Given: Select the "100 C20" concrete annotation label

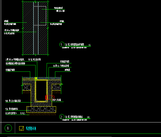Looking at the screenshot, I should click(x=13, y=101).
